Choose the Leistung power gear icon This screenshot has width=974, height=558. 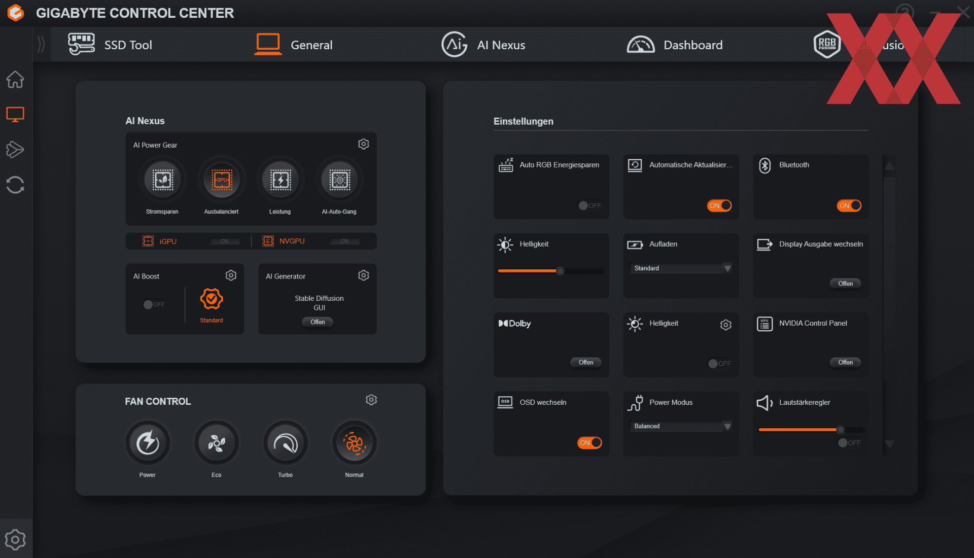(x=280, y=180)
